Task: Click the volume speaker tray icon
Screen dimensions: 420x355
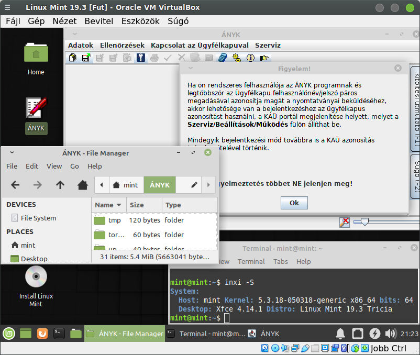Action: (x=391, y=334)
